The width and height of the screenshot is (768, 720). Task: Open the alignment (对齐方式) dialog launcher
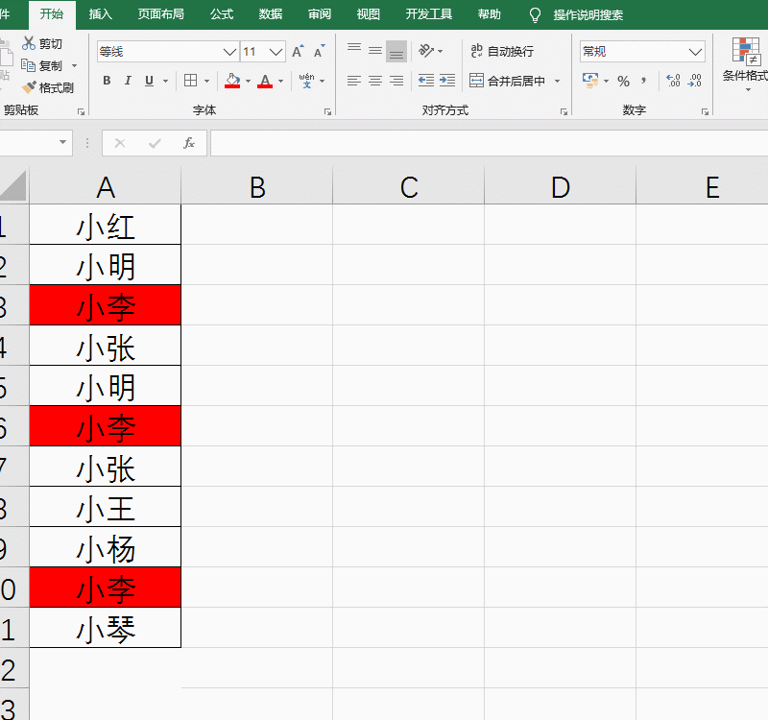[564, 112]
